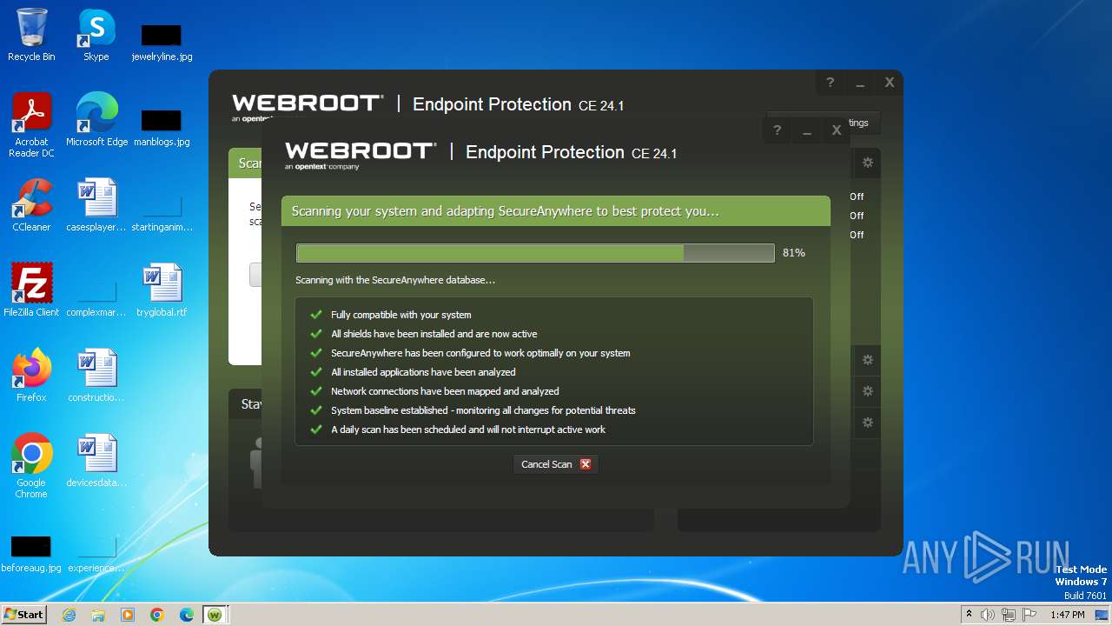Viewport: 1112px width, 626px height.
Task: Open Microsoft Edge desktop shortcut
Action: pos(96,120)
